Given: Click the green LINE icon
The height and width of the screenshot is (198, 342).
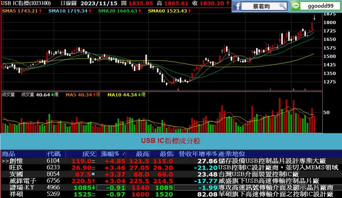Looking at the screenshot, I should (x=295, y=6).
